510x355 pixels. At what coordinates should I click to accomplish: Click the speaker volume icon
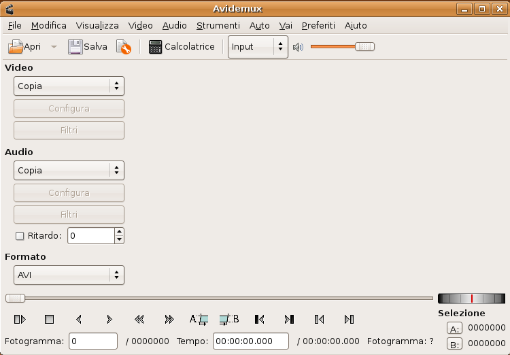point(297,47)
